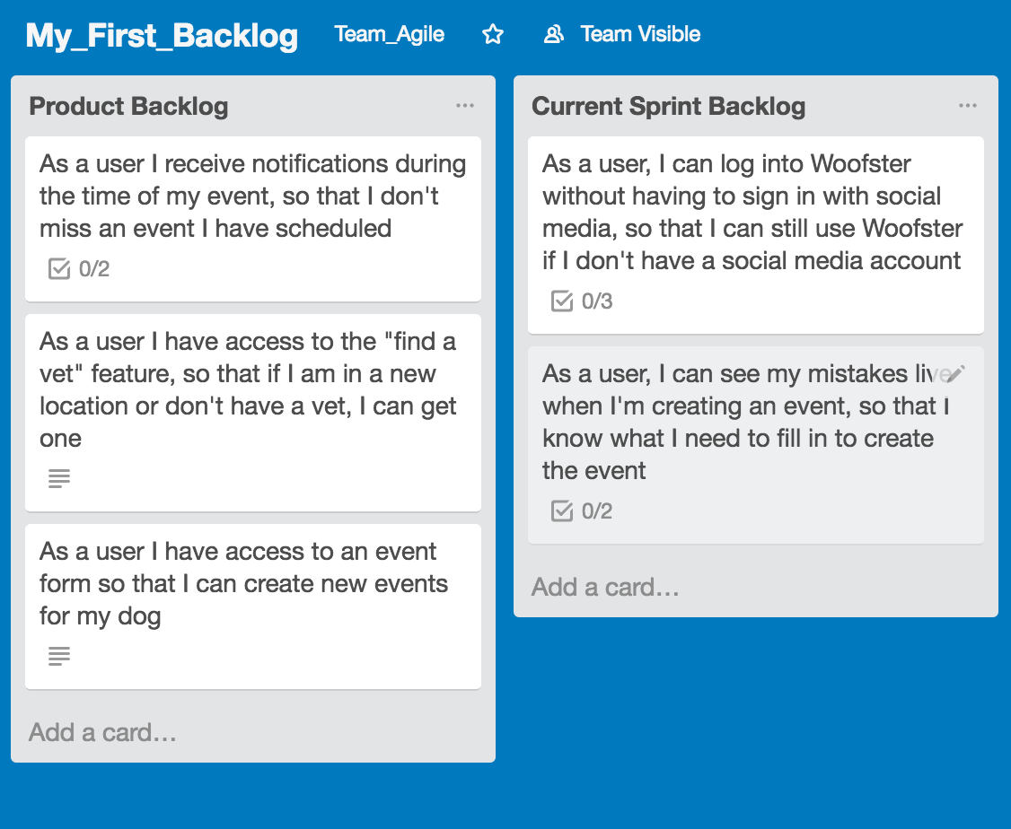Open Current Sprint Backlog list actions menu
This screenshot has height=829, width=1011.
tap(967, 106)
